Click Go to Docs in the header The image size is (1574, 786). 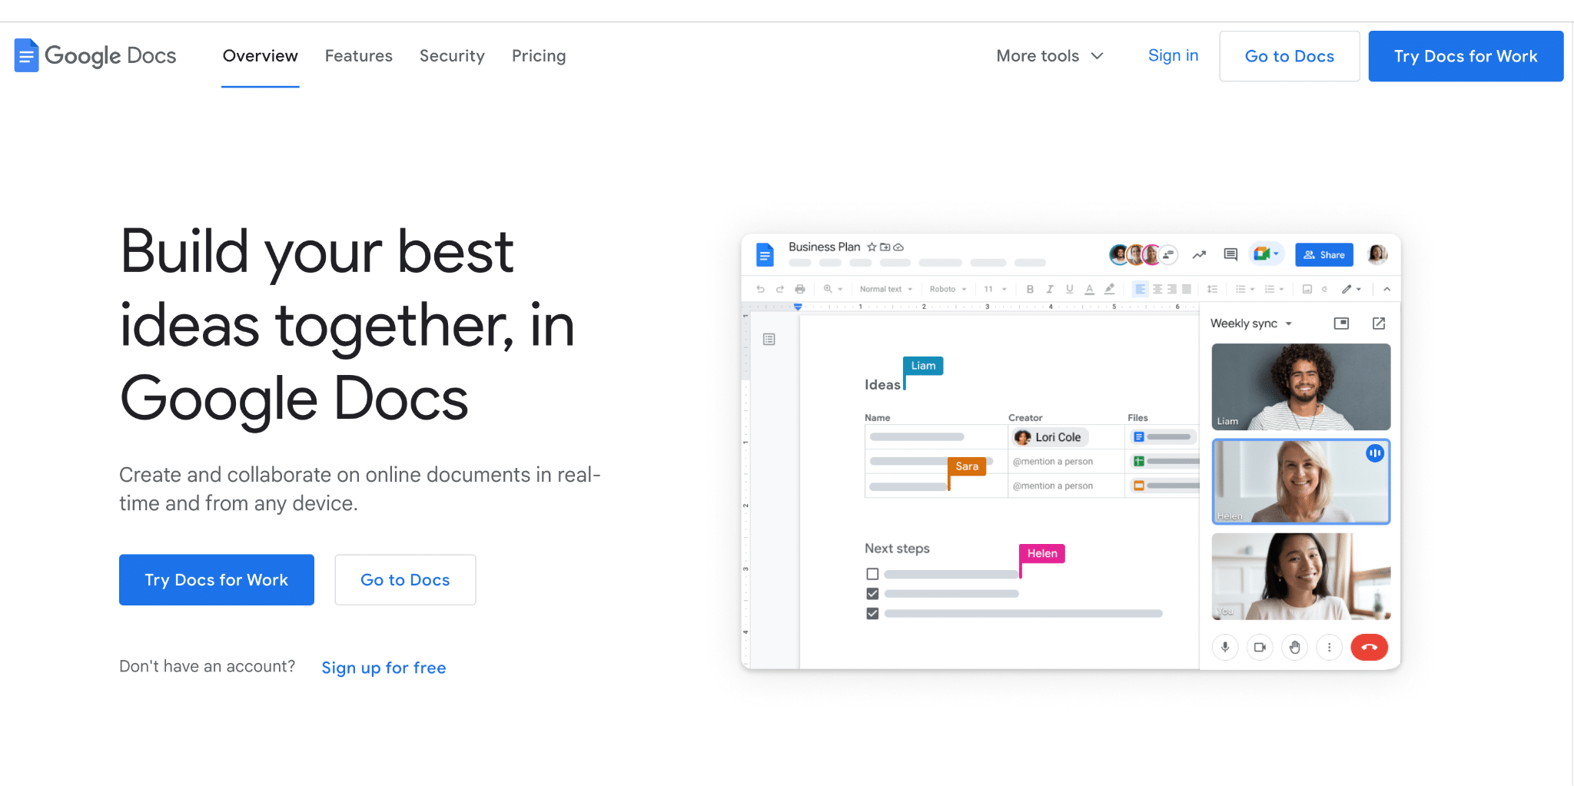1290,56
